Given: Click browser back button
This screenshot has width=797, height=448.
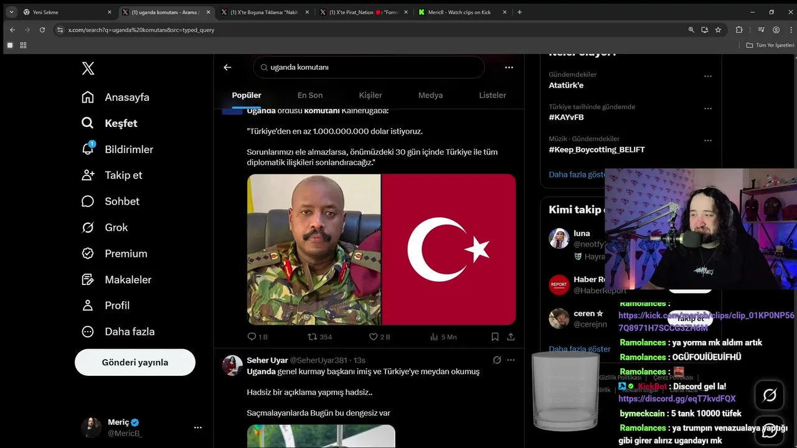Looking at the screenshot, I should [x=12, y=29].
